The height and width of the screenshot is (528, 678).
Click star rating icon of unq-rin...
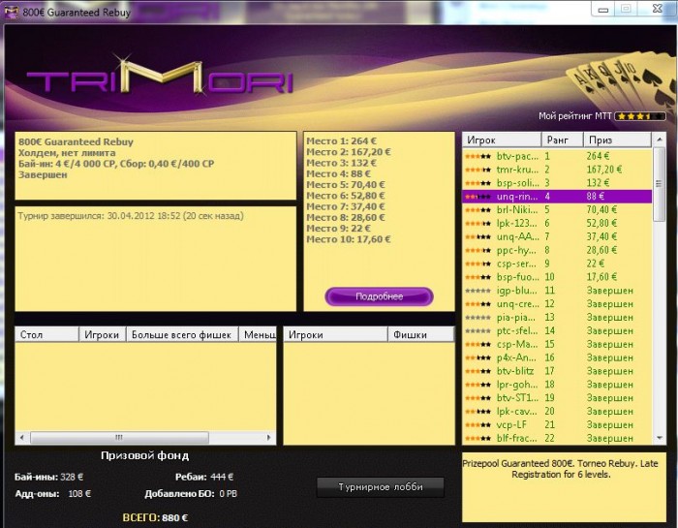478,197
